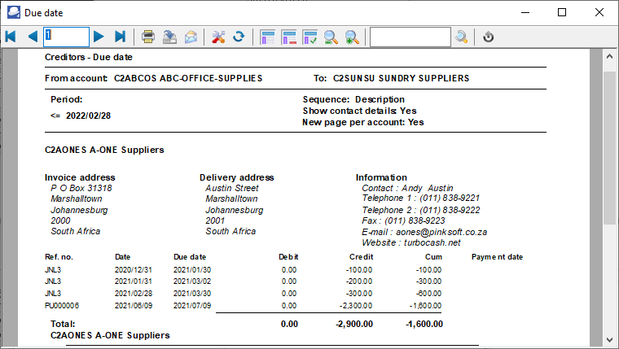
Task: Jump to the last page
Action: tap(120, 37)
